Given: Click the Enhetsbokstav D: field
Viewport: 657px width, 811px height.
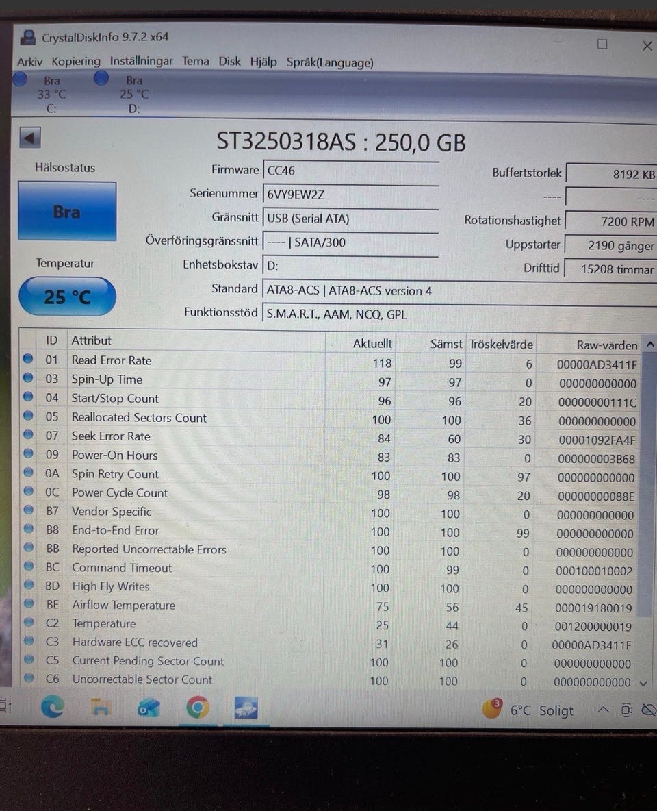Looking at the screenshot, I should (x=351, y=266).
